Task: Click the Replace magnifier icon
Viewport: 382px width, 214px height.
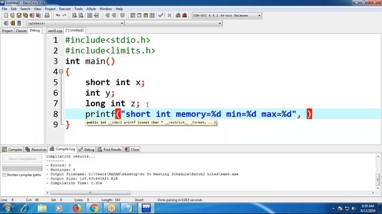Action: tap(81, 15)
